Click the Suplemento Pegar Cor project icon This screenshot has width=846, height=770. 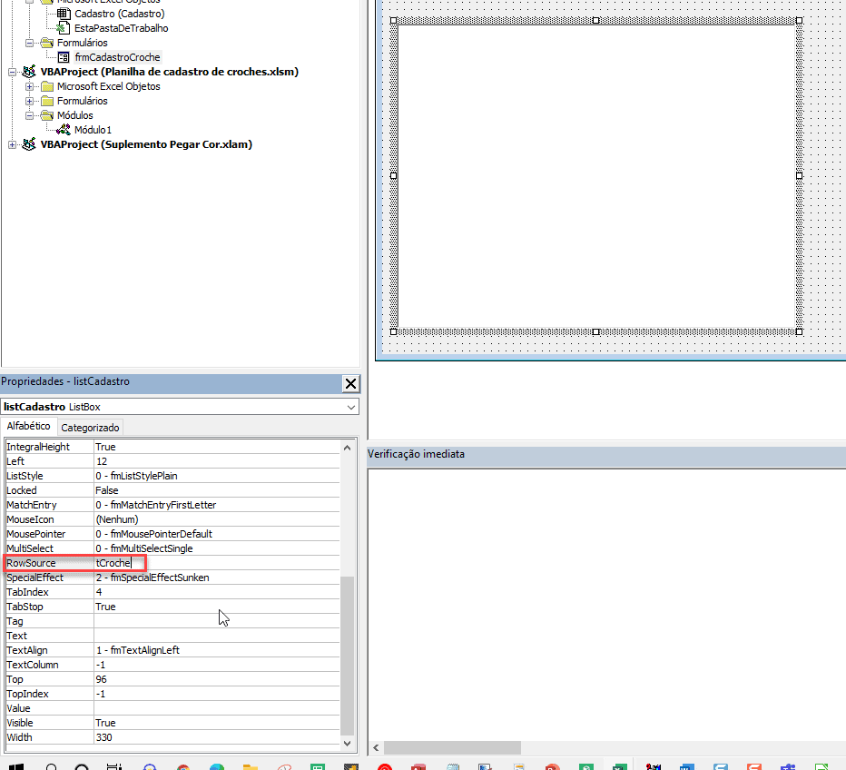tap(29, 144)
